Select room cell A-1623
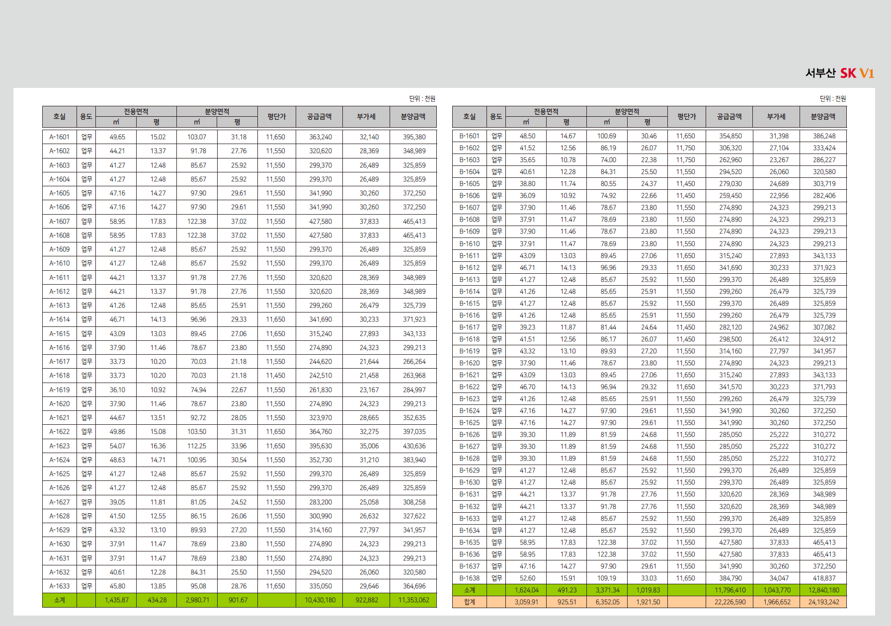The height and width of the screenshot is (626, 891). pyautogui.click(x=60, y=446)
